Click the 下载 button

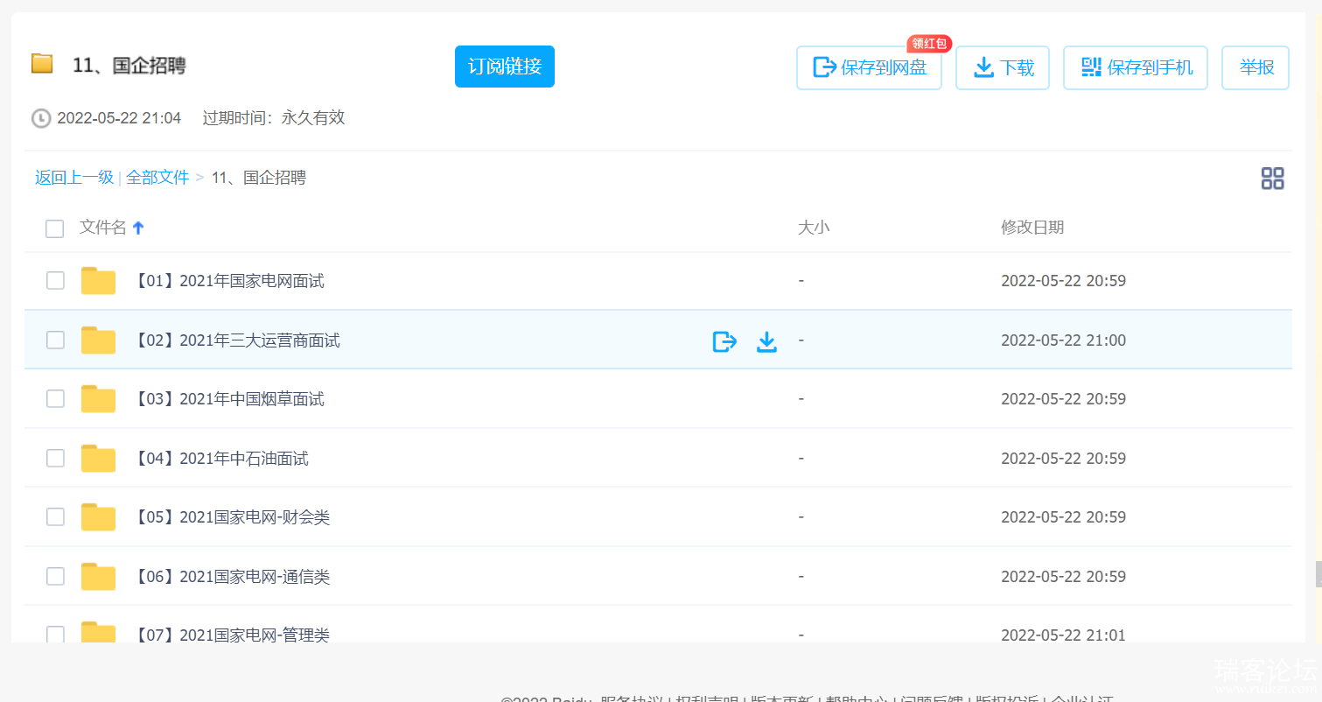tap(1003, 67)
